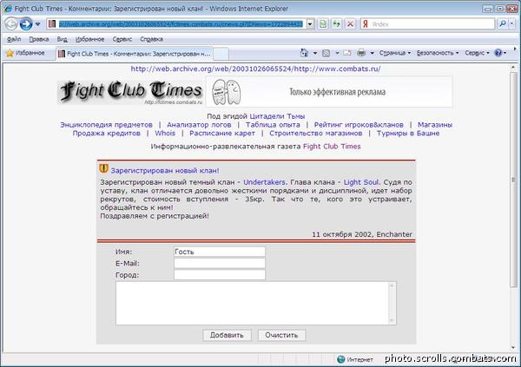
Task: Open the Whois link
Action: [165, 134]
